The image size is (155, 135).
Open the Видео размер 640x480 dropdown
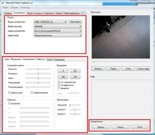pyautogui.click(x=58, y=26)
